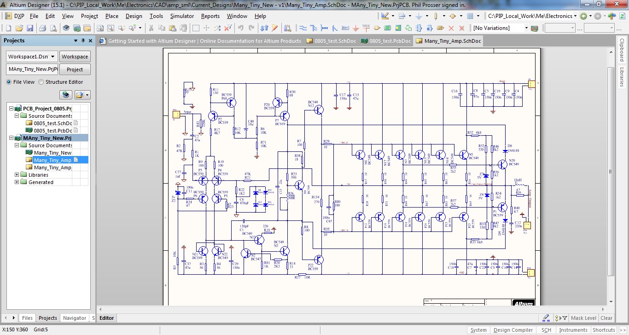Open the Getting Started documentation tab
Viewport: 629px width, 335px height.
click(x=200, y=41)
